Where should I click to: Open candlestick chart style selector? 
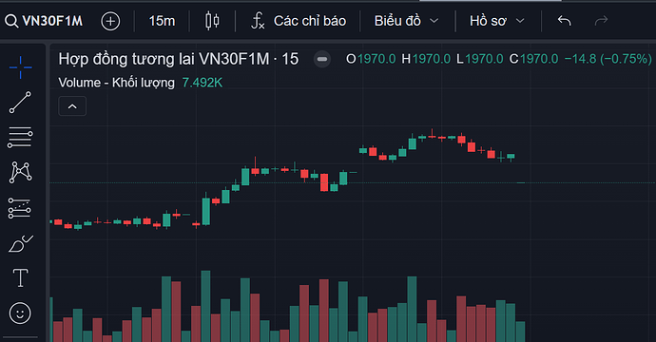pos(212,21)
